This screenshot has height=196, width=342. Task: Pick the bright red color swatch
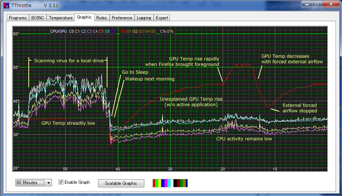tap(154, 183)
